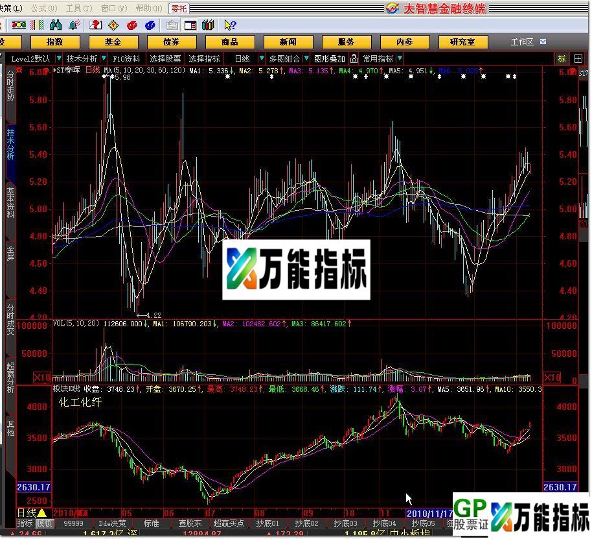Toggle the lock icon beside 图形叠加
Image resolution: width=592 pixels, height=539 pixels.
354,58
